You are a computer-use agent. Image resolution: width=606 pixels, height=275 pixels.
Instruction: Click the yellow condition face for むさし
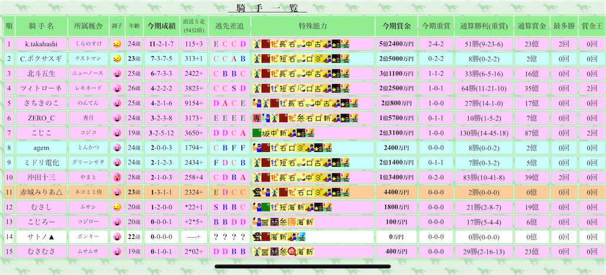point(117,207)
